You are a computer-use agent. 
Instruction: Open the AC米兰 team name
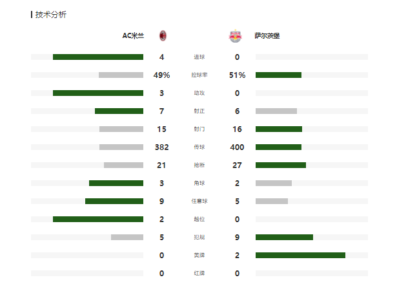click(x=133, y=36)
